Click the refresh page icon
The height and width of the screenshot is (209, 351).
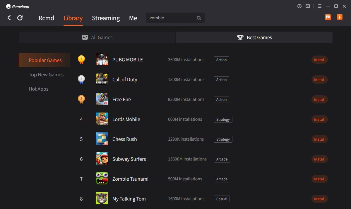pos(20,18)
